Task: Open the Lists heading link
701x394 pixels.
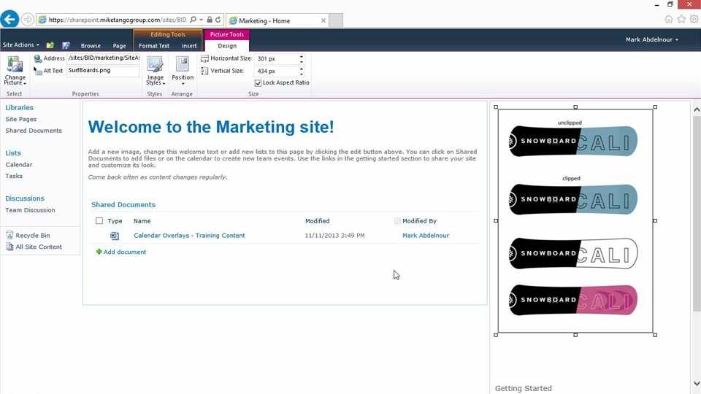Action: point(13,152)
